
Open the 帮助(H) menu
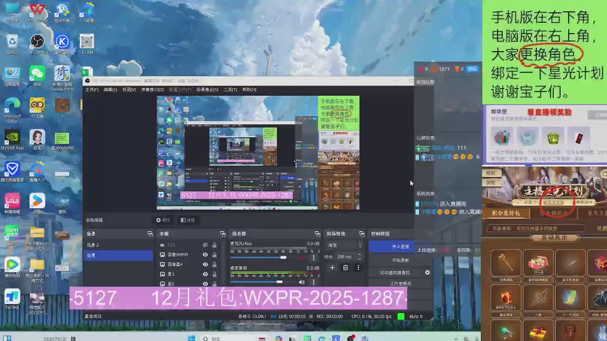tap(249, 90)
